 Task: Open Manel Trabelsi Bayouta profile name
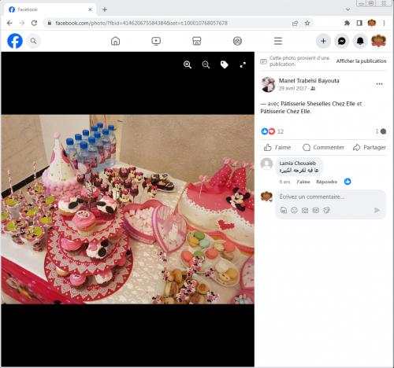click(x=309, y=80)
